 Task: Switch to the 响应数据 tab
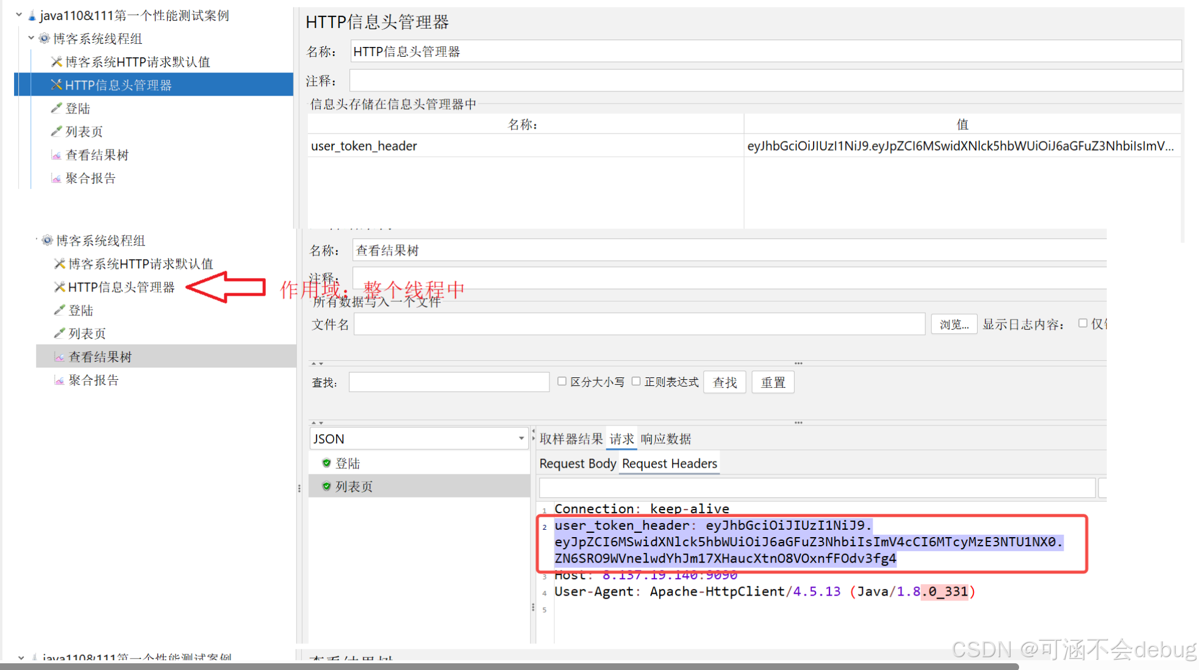(x=665, y=439)
